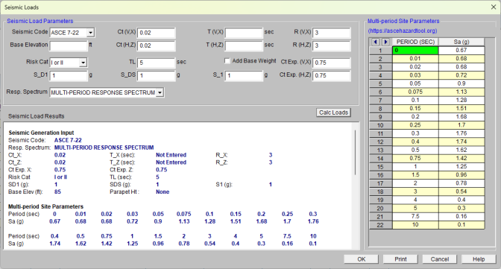Screen dimensions: 501x269
Task: Click the T (V,X) input field
Action: (244, 33)
